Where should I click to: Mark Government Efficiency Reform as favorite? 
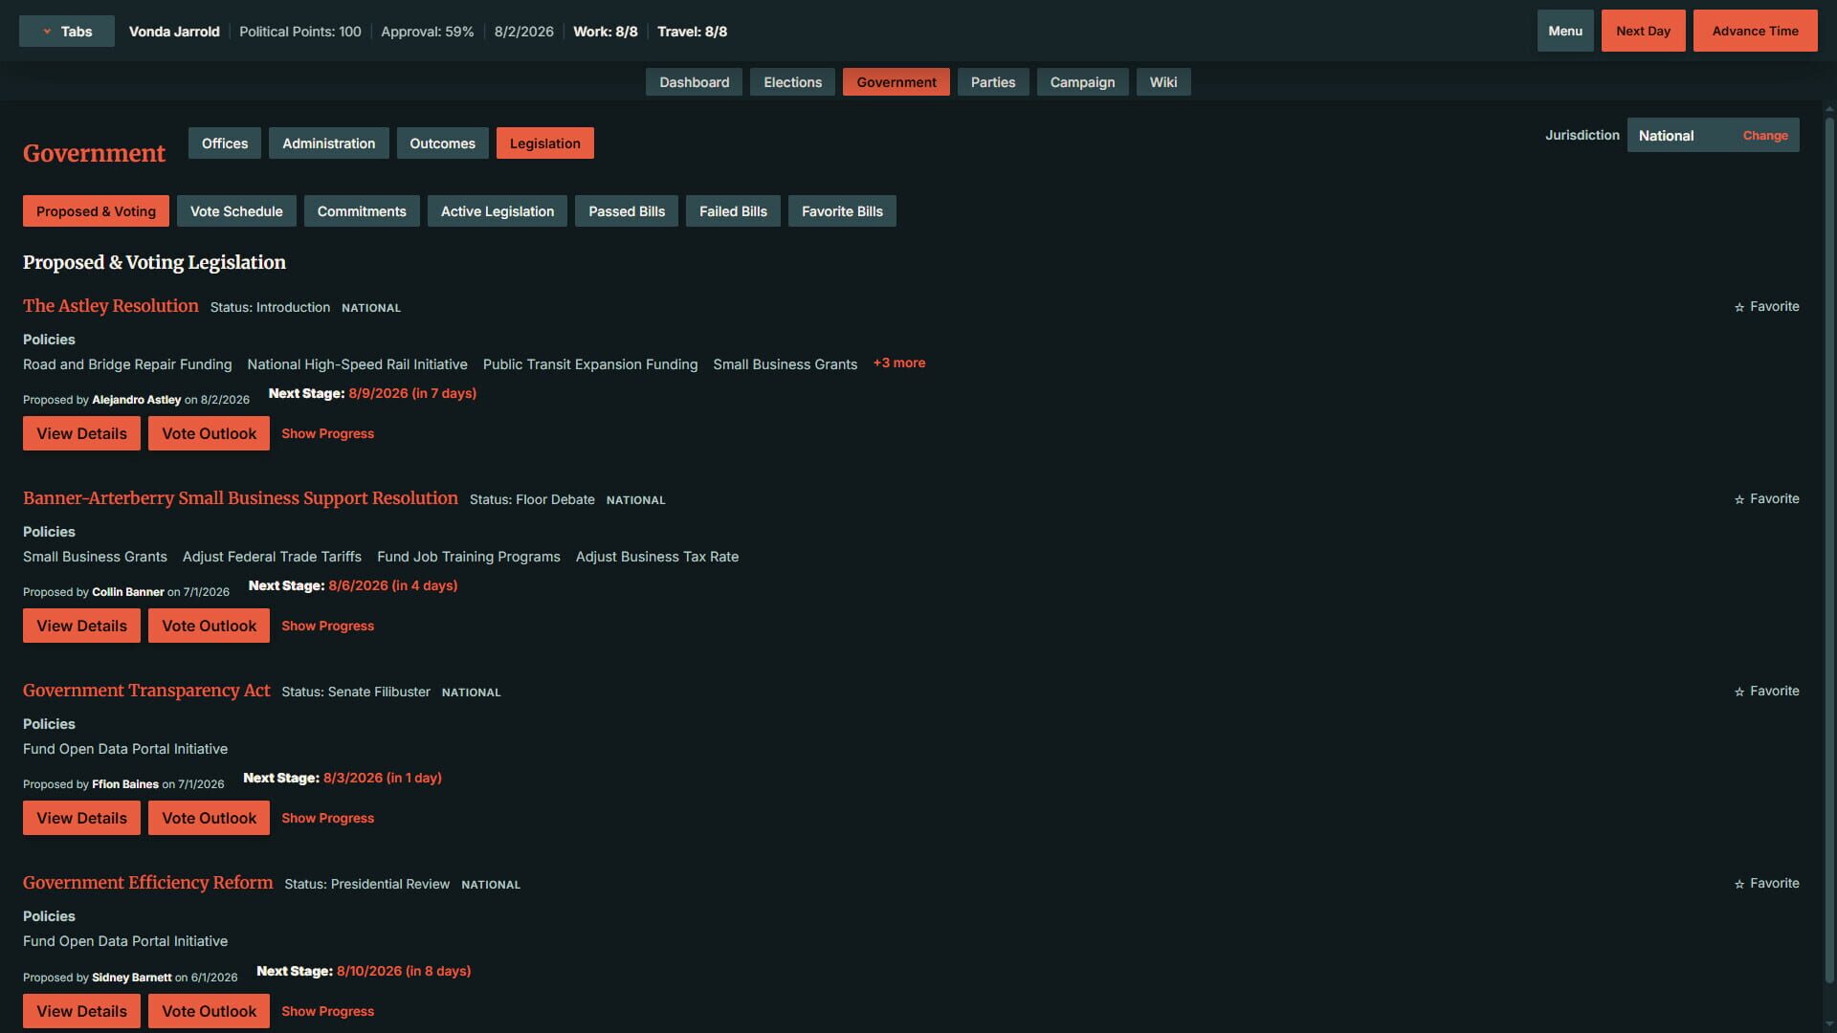(1766, 884)
